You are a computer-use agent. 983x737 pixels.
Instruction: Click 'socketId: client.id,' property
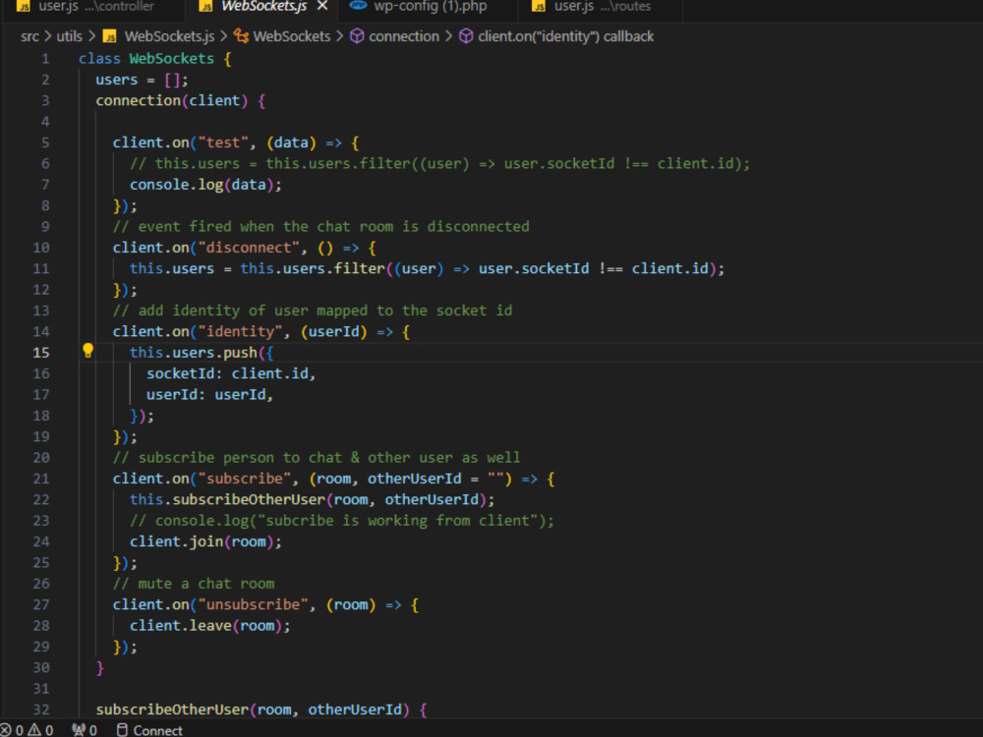pyautogui.click(x=231, y=373)
